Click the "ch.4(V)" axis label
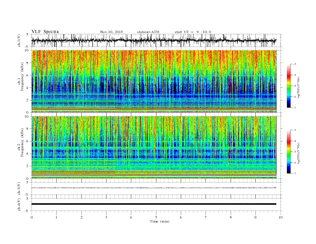Screen dimensions: 316x244 point(19,205)
